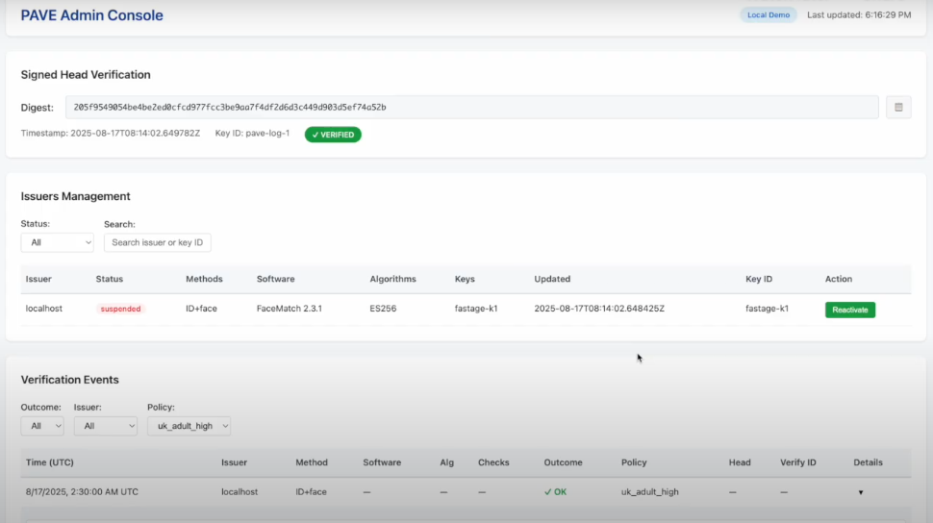Click the Digest hash field

[x=472, y=107]
